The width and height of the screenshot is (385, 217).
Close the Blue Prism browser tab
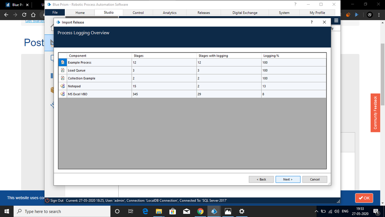[x=27, y=5]
